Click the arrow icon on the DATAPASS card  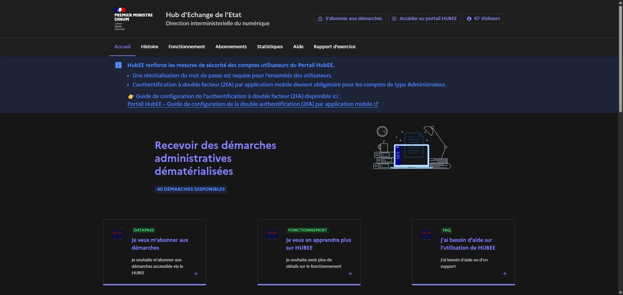[x=195, y=274]
